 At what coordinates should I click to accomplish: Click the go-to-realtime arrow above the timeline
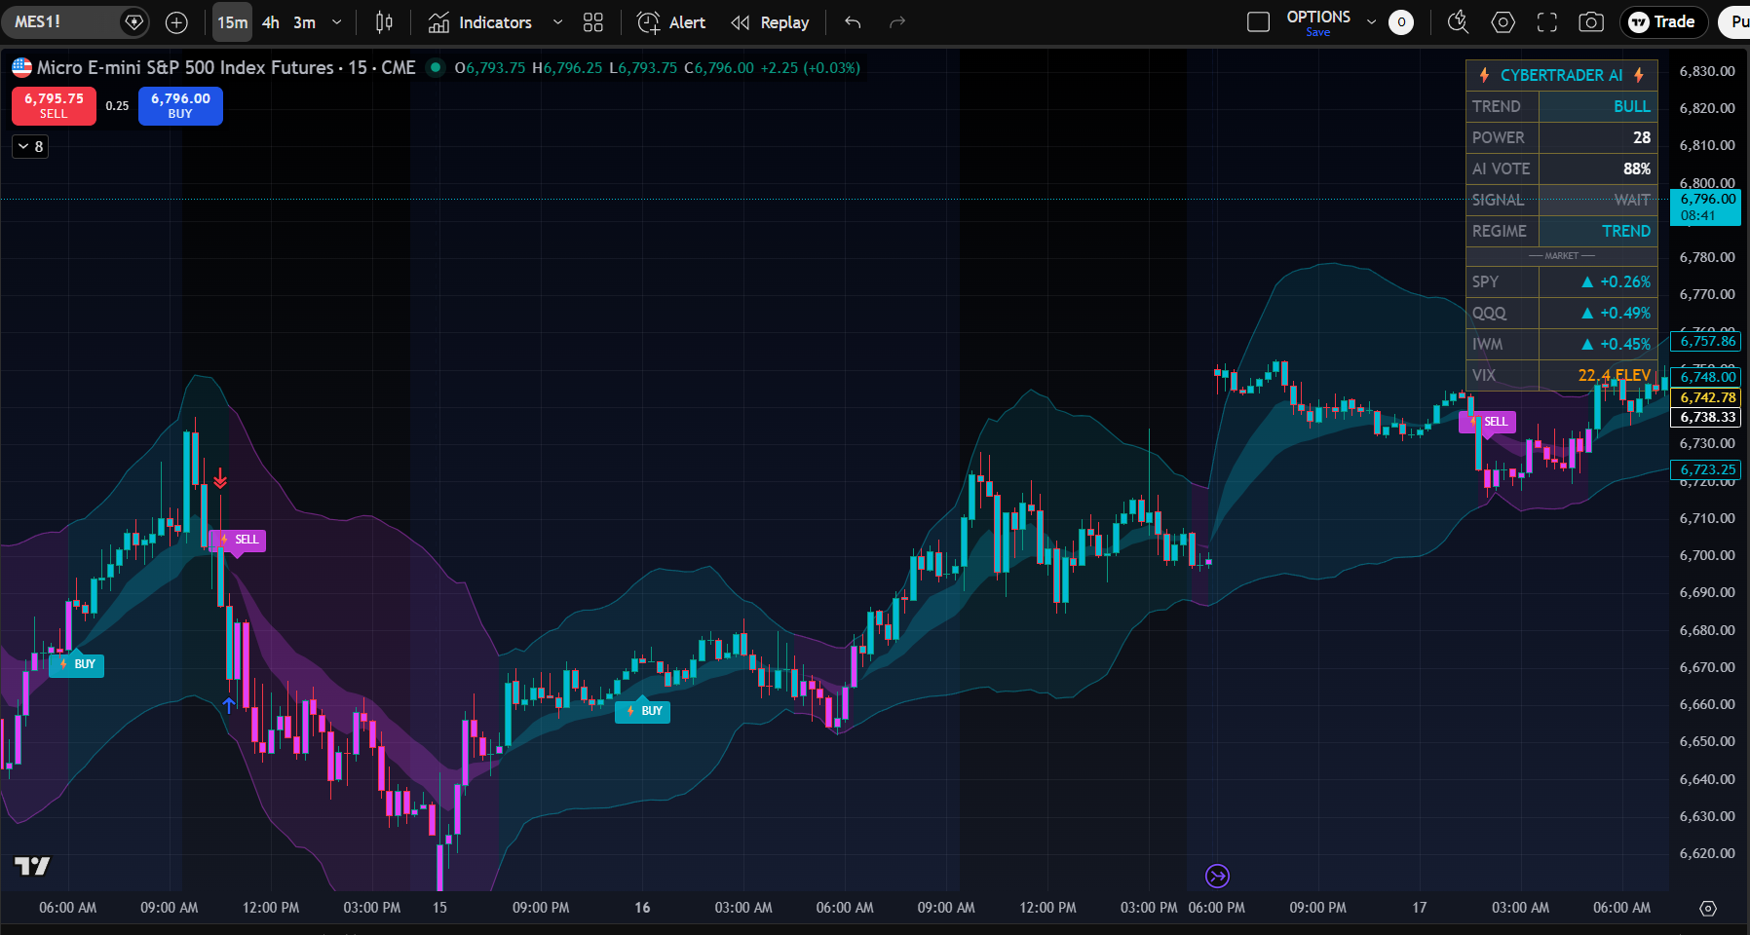pyautogui.click(x=1216, y=876)
